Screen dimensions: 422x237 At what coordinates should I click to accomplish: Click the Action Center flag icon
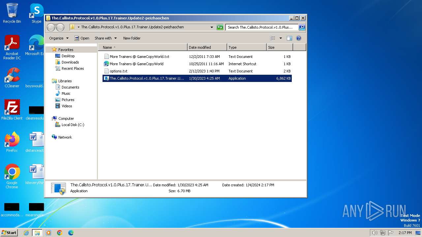pos(391,233)
